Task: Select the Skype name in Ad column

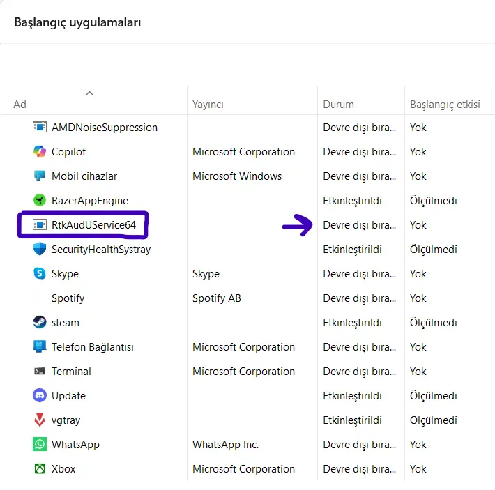Action: [x=65, y=274]
